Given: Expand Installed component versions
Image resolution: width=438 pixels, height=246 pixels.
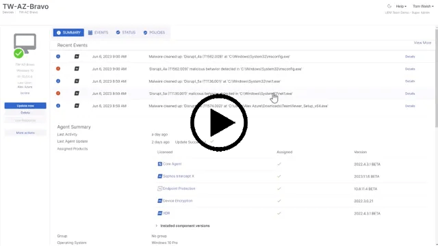Looking at the screenshot, I should 183,225.
